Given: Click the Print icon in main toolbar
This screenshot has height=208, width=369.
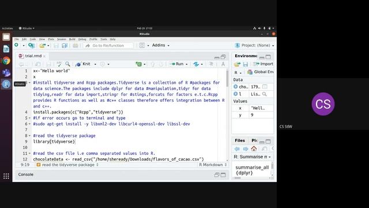Looking at the screenshot, I should click(76, 45).
